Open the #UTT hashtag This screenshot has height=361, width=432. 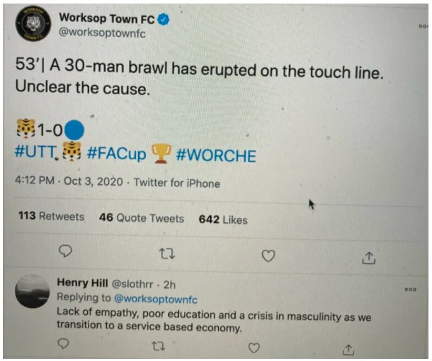35,151
